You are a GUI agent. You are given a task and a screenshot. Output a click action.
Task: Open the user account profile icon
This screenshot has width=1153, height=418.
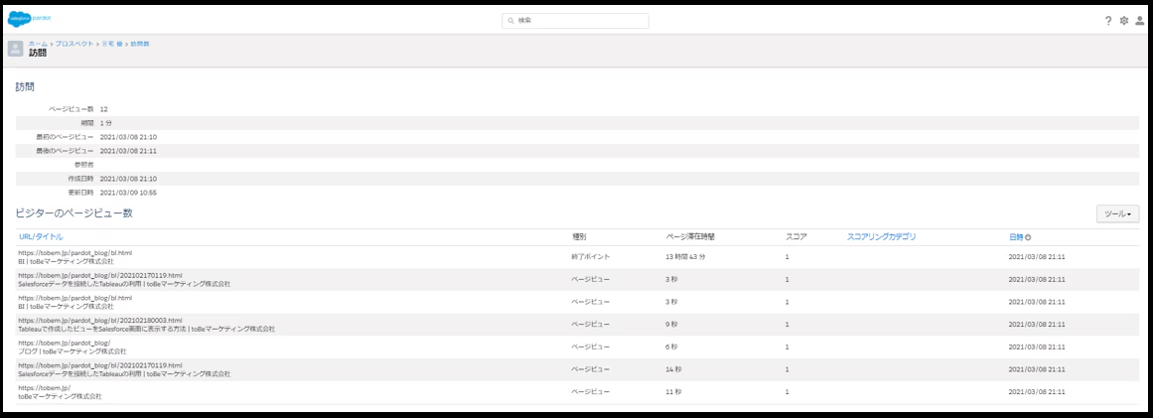coord(1139,21)
